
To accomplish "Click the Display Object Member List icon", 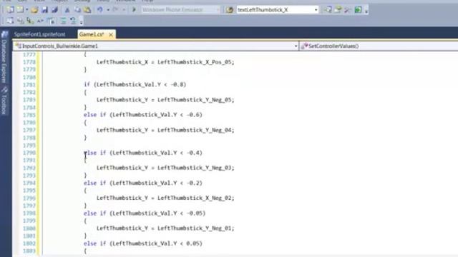I will point(10,21).
